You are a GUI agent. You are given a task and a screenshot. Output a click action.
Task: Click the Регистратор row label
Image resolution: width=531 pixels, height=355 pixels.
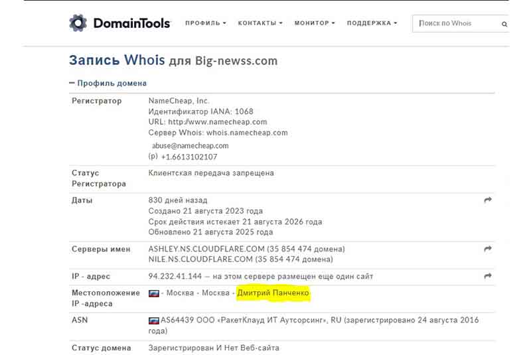point(96,101)
